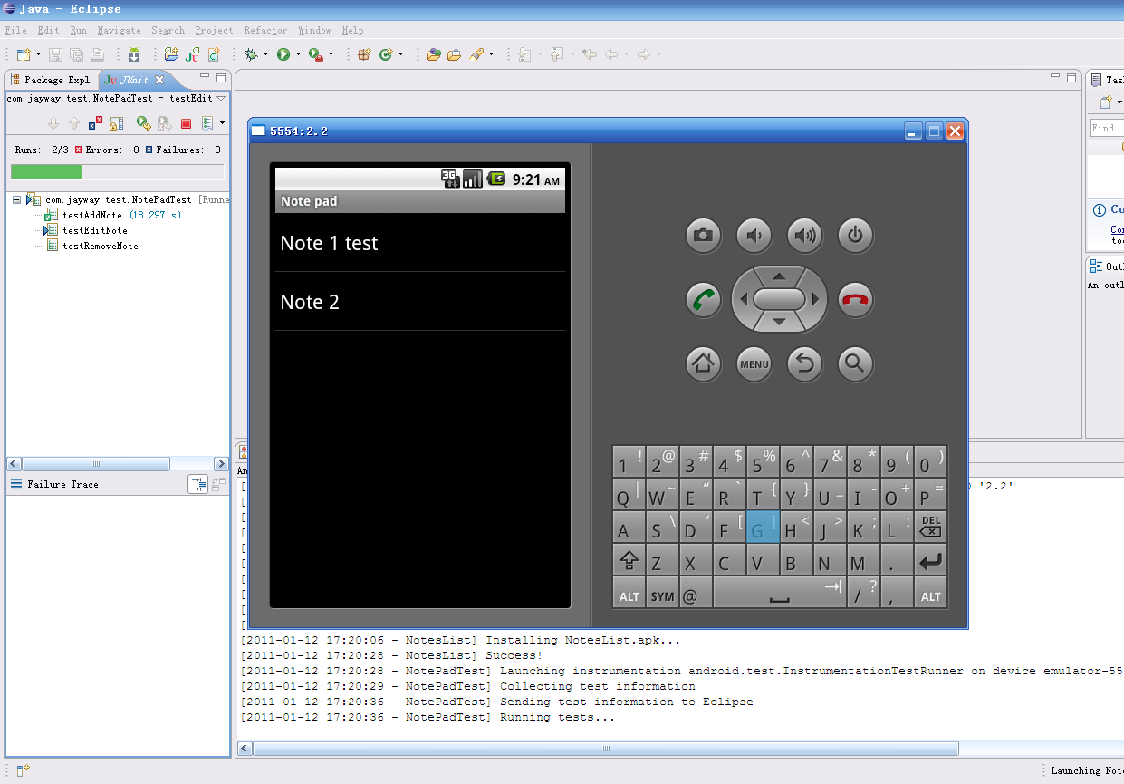Toggle Show Failures Only in JUnit view
Image resolution: width=1124 pixels, height=784 pixels.
tap(95, 123)
